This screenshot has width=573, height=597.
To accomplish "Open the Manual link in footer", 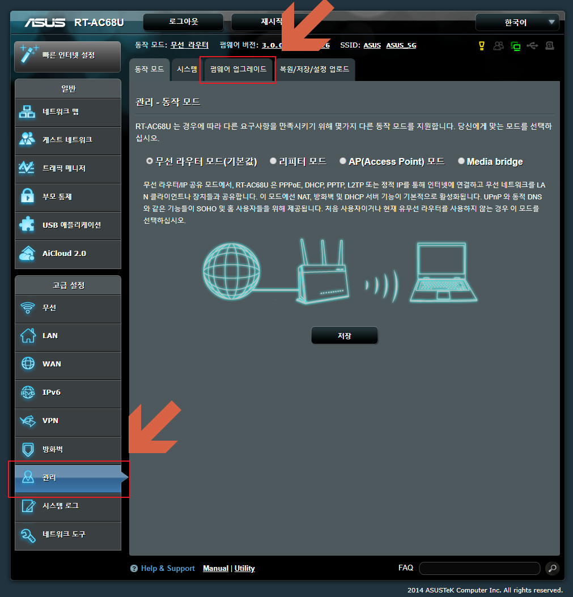I will point(215,569).
